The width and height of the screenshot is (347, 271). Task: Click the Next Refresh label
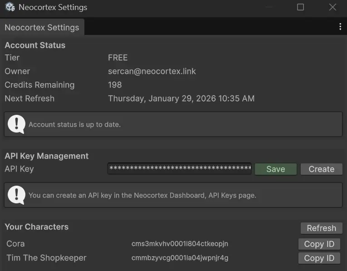tap(29, 99)
